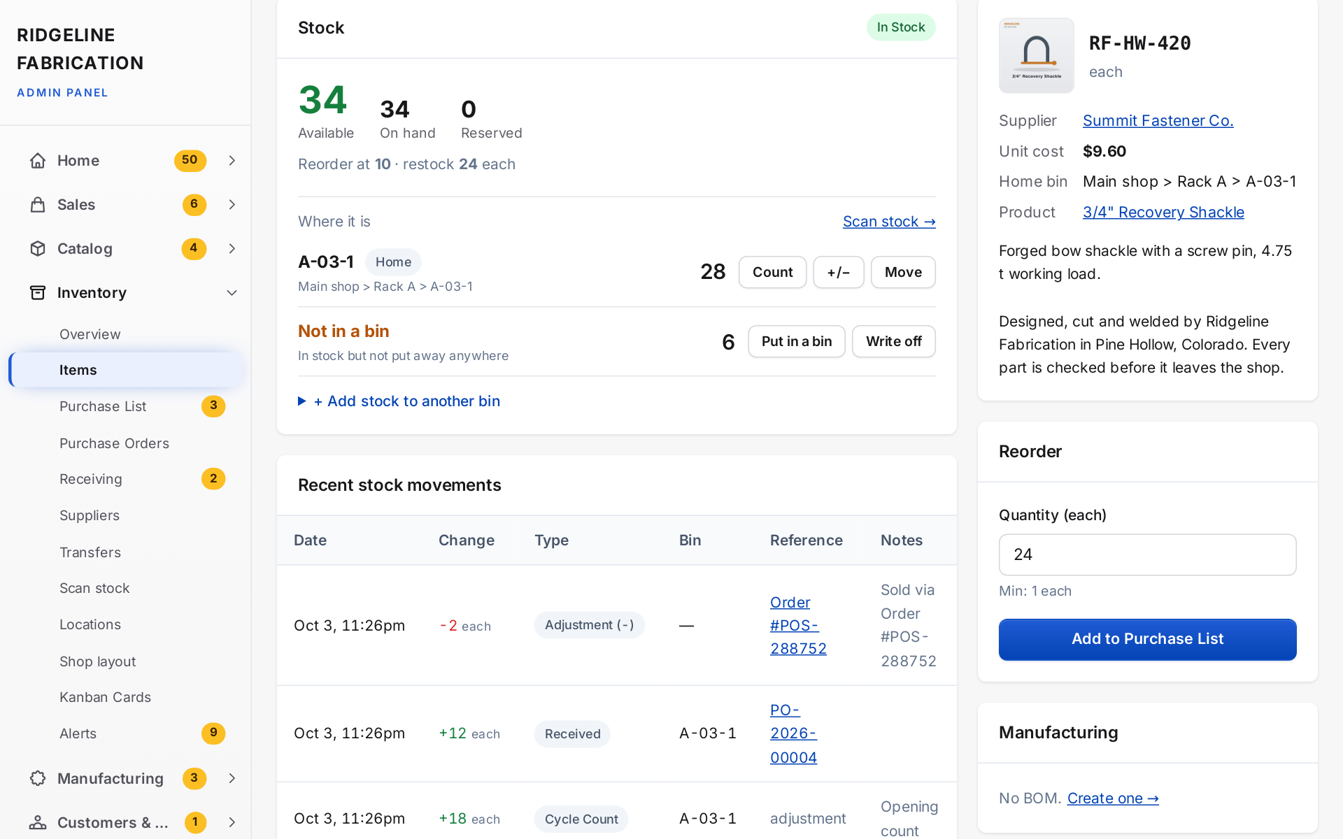Click the Manufacturing gear icon

38,778
